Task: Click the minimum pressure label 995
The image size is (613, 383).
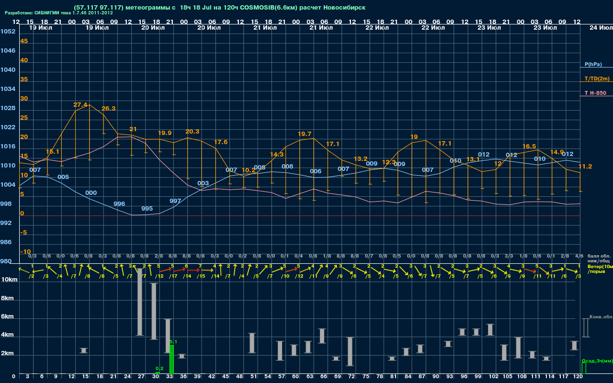Action: tap(147, 209)
